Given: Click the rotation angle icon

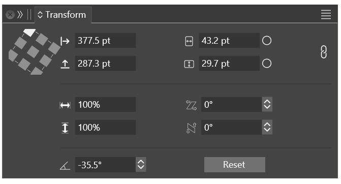Looking at the screenshot, I should (x=65, y=166).
